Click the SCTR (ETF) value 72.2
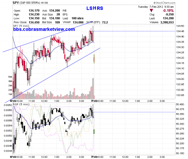Image resolution: width=188 pixels, height=159 pixels. pyautogui.click(x=105, y=22)
